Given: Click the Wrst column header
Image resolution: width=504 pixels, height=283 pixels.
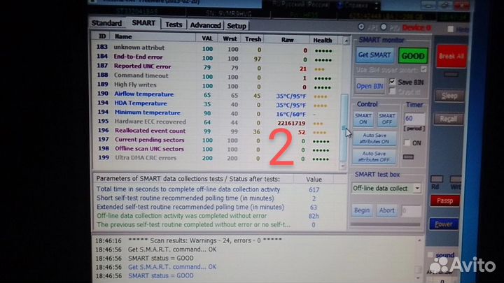Looking at the screenshot, I should (x=230, y=38).
